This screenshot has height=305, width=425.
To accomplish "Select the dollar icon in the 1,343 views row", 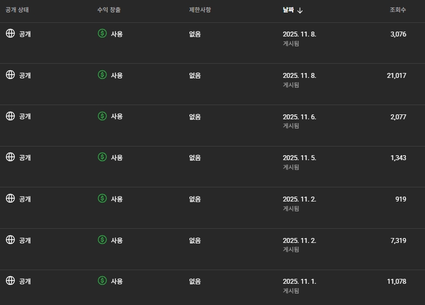I will (102, 157).
